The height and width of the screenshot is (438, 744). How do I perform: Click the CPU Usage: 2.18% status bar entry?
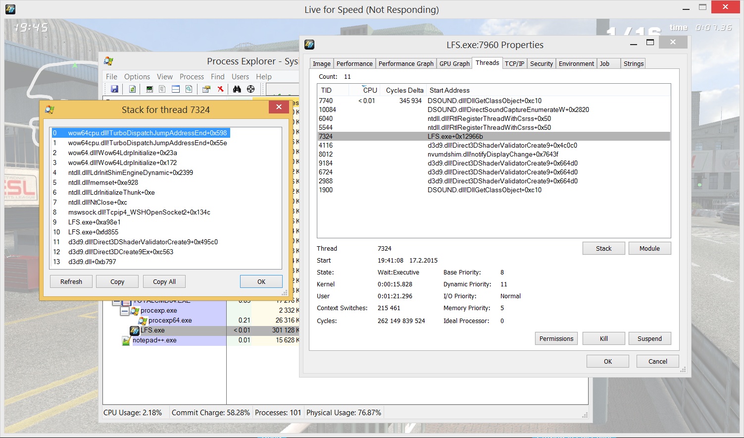(133, 413)
